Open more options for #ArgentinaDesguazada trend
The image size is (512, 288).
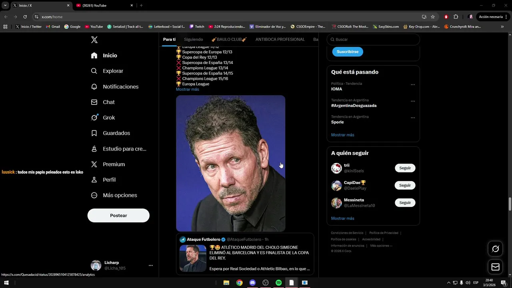click(413, 101)
